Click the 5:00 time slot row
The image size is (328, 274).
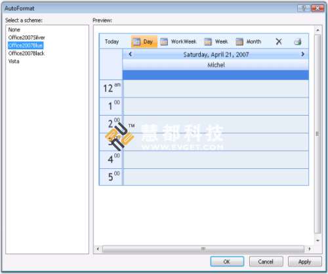click(216, 177)
